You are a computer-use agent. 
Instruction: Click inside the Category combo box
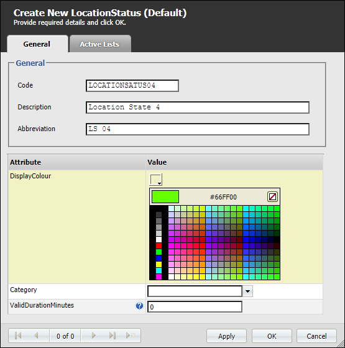tap(195, 291)
